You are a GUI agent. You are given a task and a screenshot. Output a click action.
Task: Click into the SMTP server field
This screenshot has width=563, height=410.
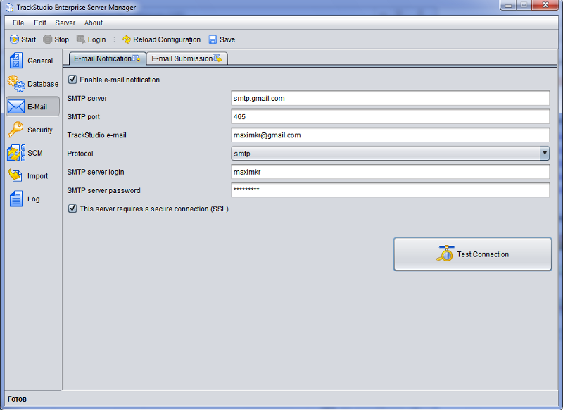[x=390, y=99]
